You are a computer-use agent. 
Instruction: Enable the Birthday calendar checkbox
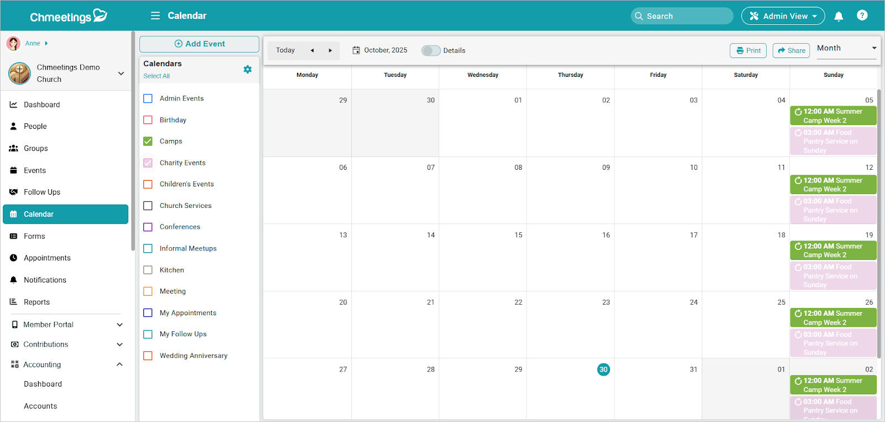(x=148, y=120)
